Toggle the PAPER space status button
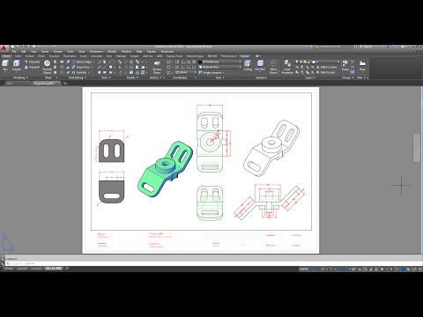This screenshot has height=317, width=423. tap(303, 269)
